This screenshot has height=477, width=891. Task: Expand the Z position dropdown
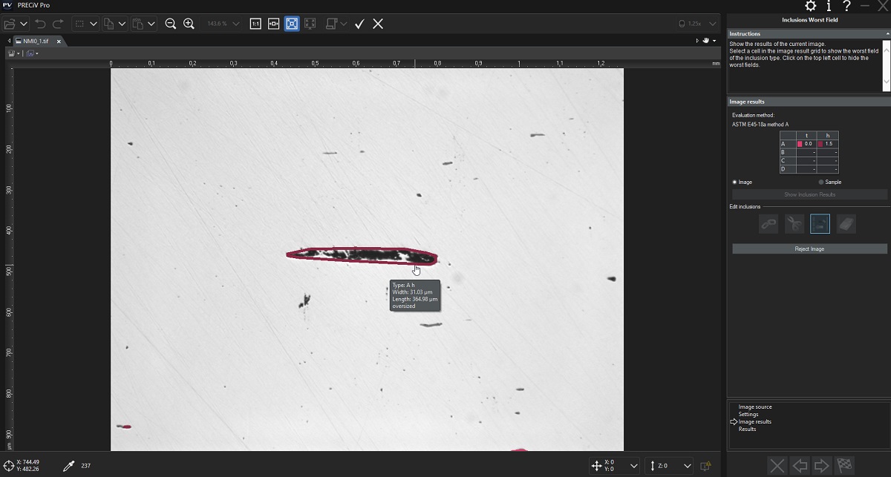[687, 466]
